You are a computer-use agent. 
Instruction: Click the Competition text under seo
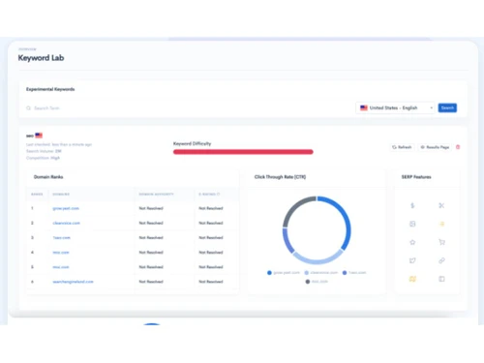(x=43, y=158)
